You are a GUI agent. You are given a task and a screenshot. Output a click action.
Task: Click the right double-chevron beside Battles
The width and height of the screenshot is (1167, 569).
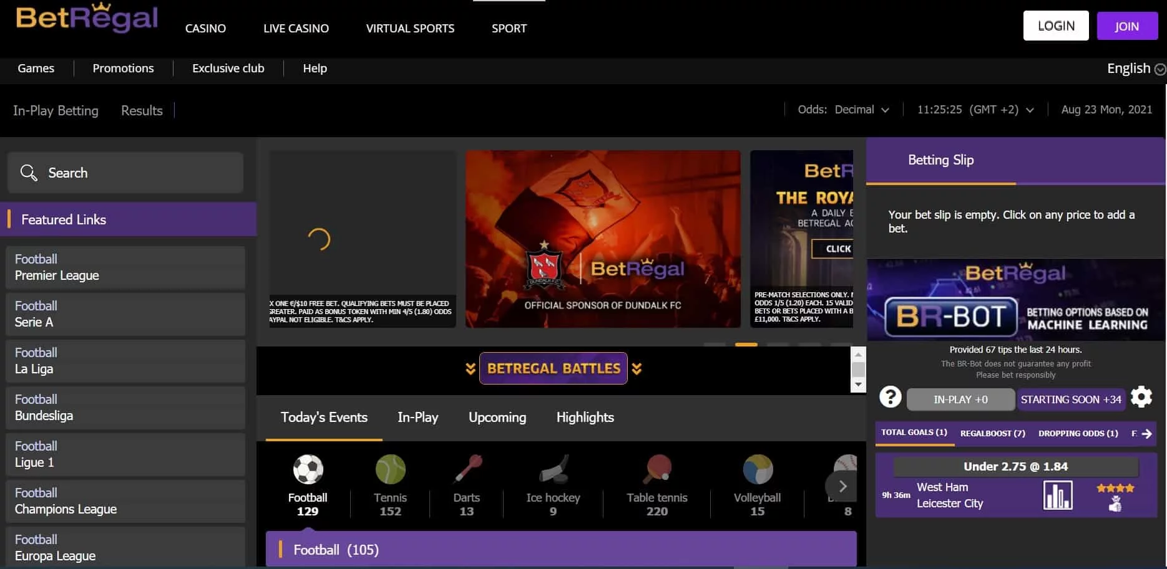(637, 368)
